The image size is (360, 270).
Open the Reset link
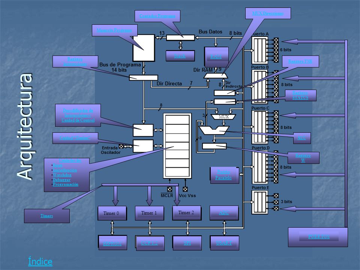coord(58,165)
